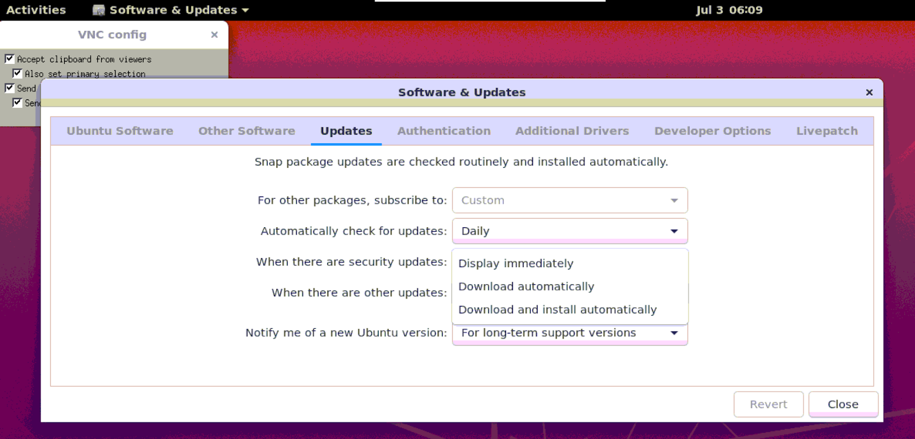Click the arrow on the Ubuntu version dropdown
This screenshot has height=439, width=915.
(x=674, y=333)
